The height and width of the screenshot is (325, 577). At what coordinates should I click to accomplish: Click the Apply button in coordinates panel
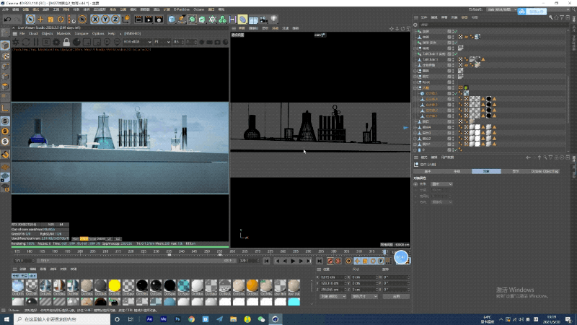[x=396, y=296]
